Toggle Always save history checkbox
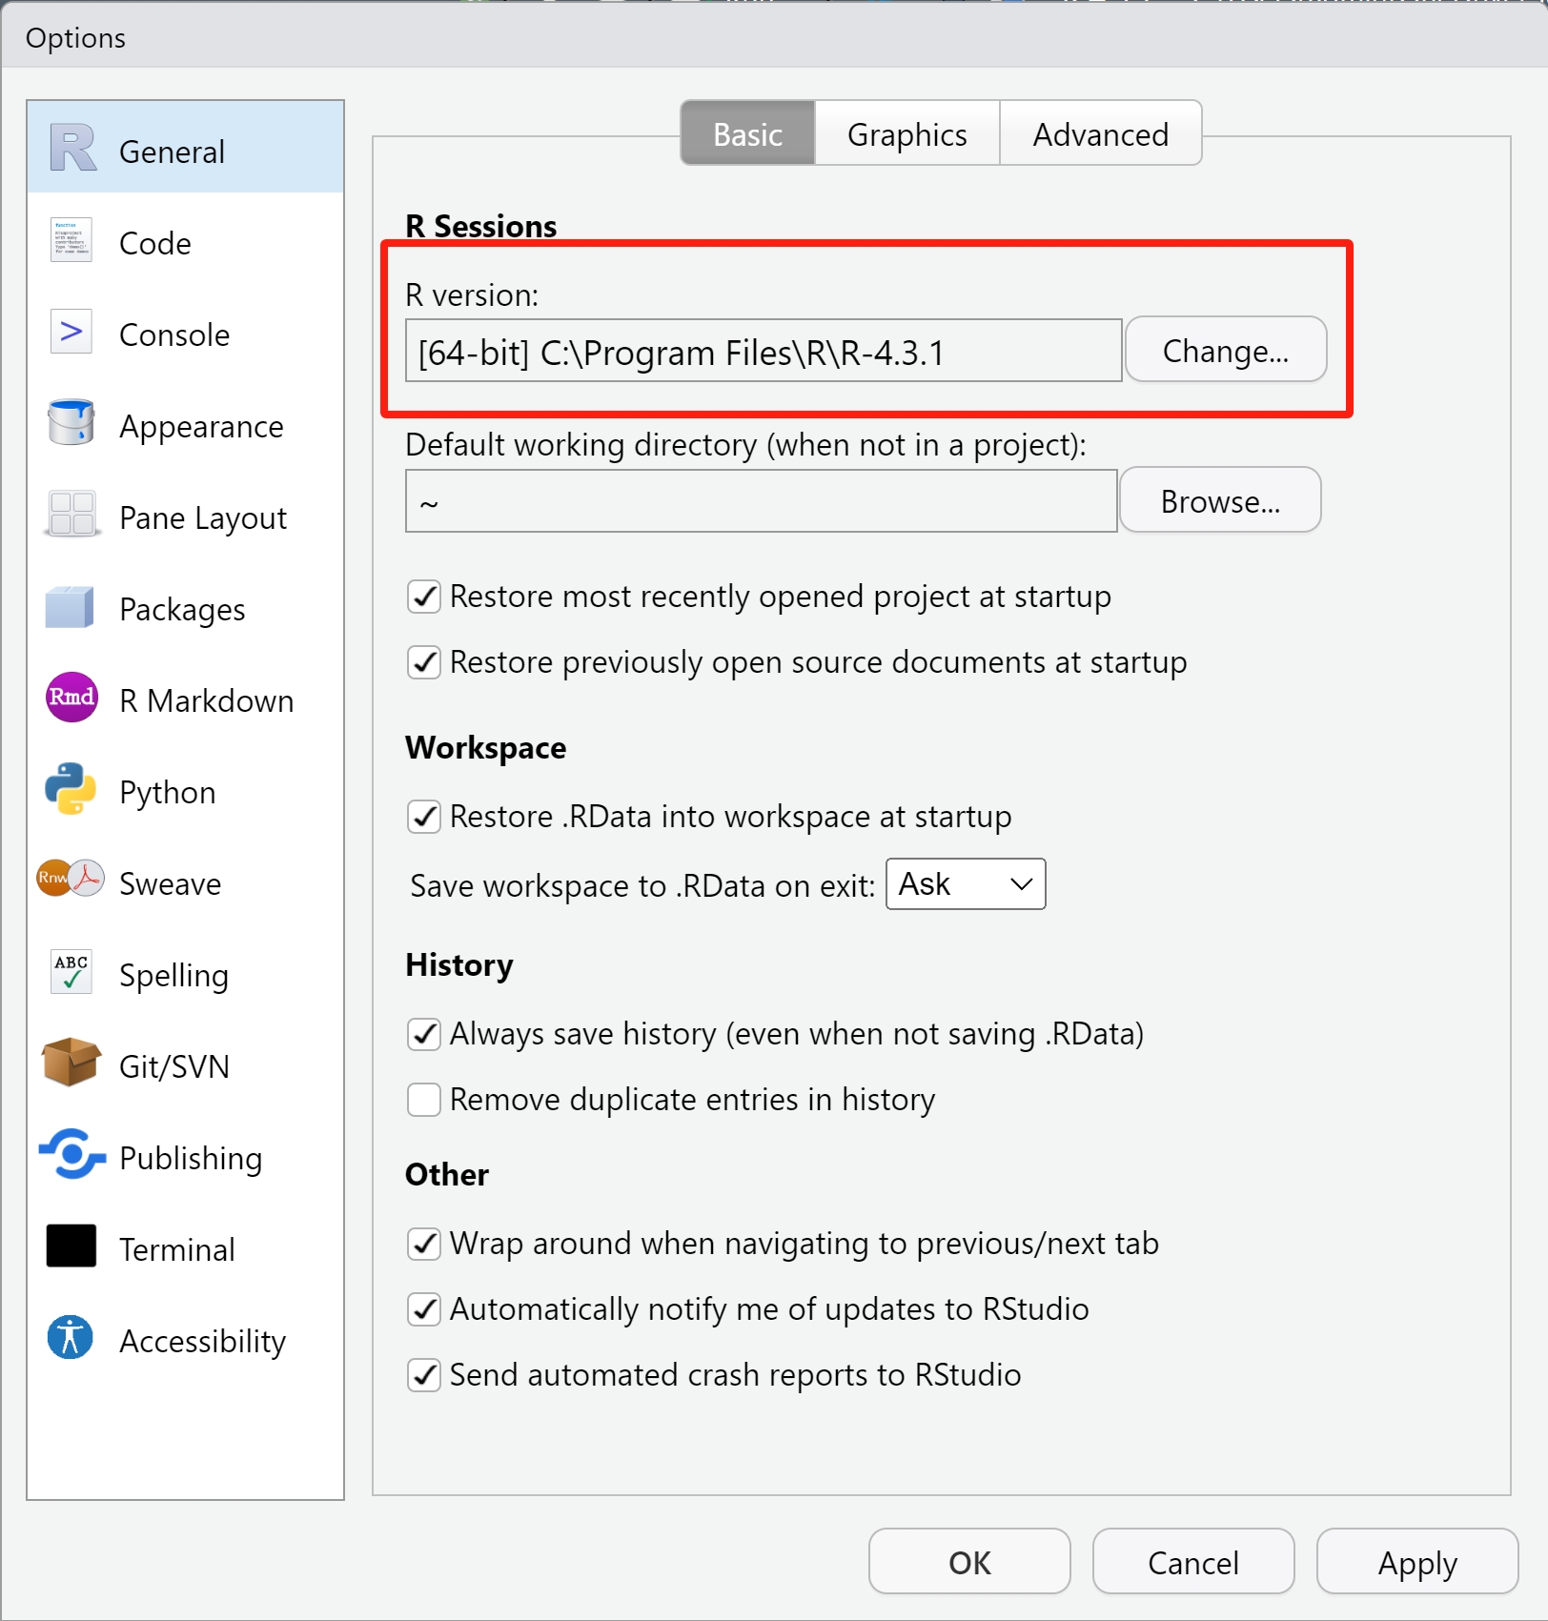 423,1034
